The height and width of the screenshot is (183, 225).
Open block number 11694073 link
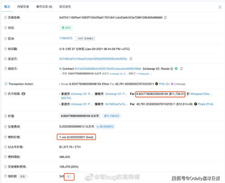(66, 38)
